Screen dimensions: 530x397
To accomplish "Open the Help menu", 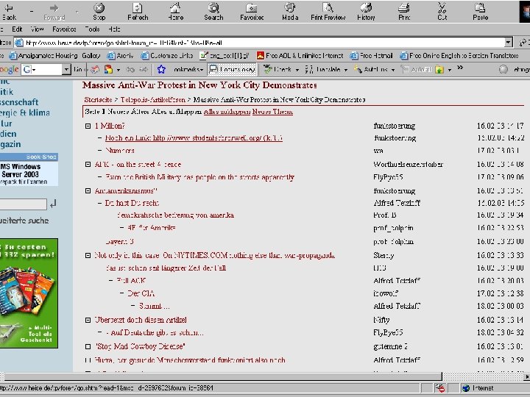I will coord(114,29).
